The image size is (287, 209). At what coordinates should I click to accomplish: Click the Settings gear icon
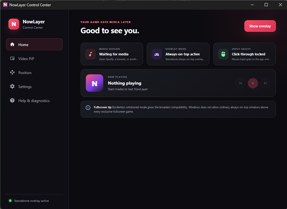click(12, 86)
